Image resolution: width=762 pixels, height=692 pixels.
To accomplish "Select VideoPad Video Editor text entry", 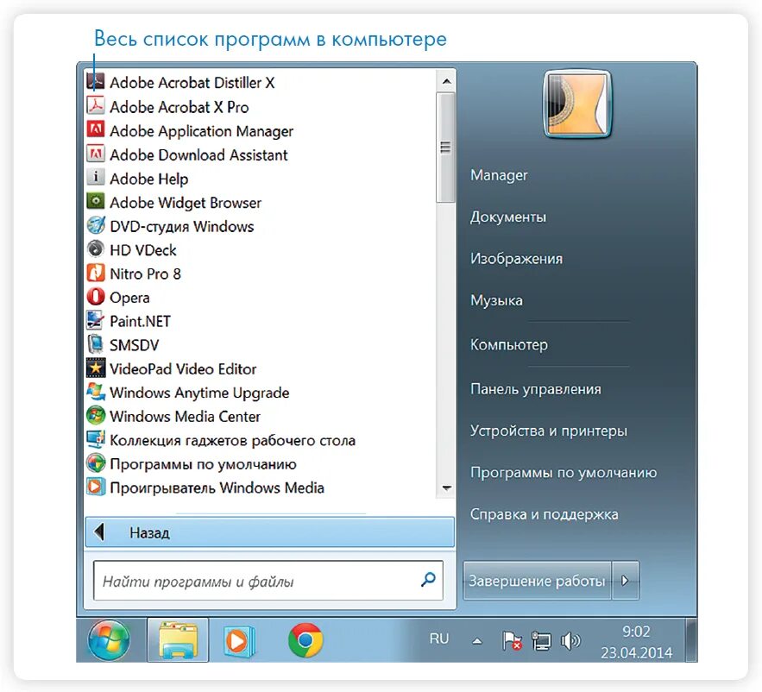I will point(183,368).
